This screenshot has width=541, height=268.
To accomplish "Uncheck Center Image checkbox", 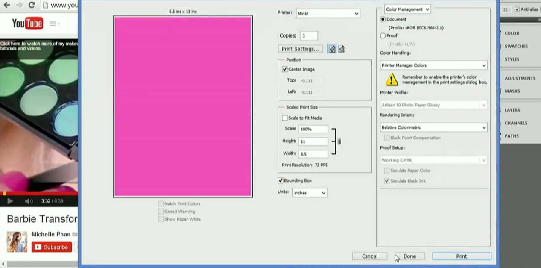I will pyautogui.click(x=285, y=69).
